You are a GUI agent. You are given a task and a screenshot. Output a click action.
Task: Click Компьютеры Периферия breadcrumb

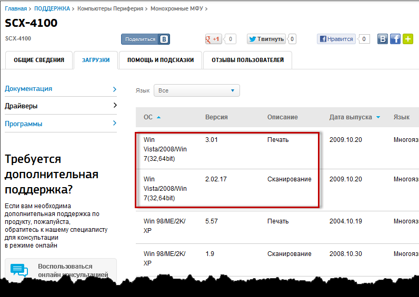(x=110, y=8)
